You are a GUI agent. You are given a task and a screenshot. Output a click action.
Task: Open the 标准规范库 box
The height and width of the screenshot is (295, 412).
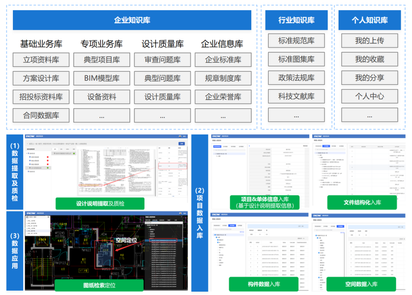(296, 41)
